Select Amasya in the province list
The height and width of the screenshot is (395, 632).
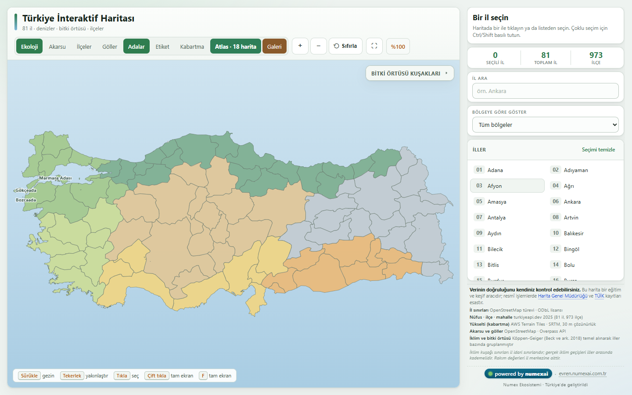tap(507, 201)
